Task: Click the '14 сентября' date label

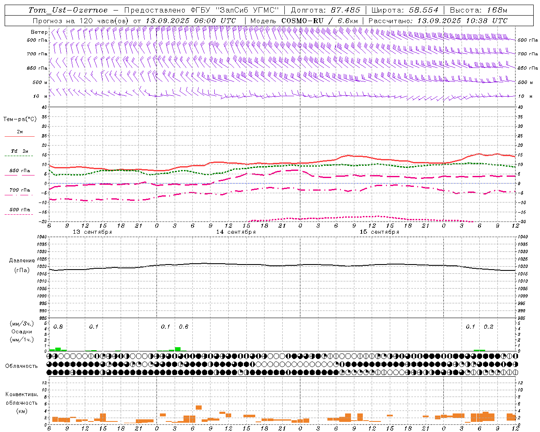Action: (236, 232)
